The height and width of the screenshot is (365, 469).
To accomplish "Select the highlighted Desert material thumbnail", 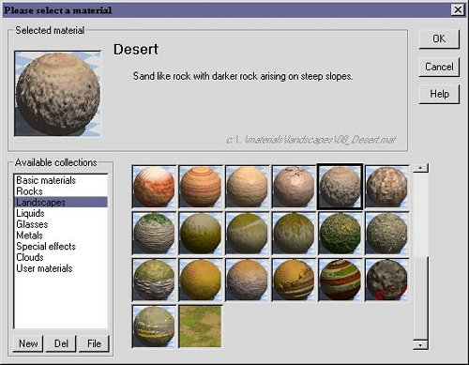I will tap(340, 187).
